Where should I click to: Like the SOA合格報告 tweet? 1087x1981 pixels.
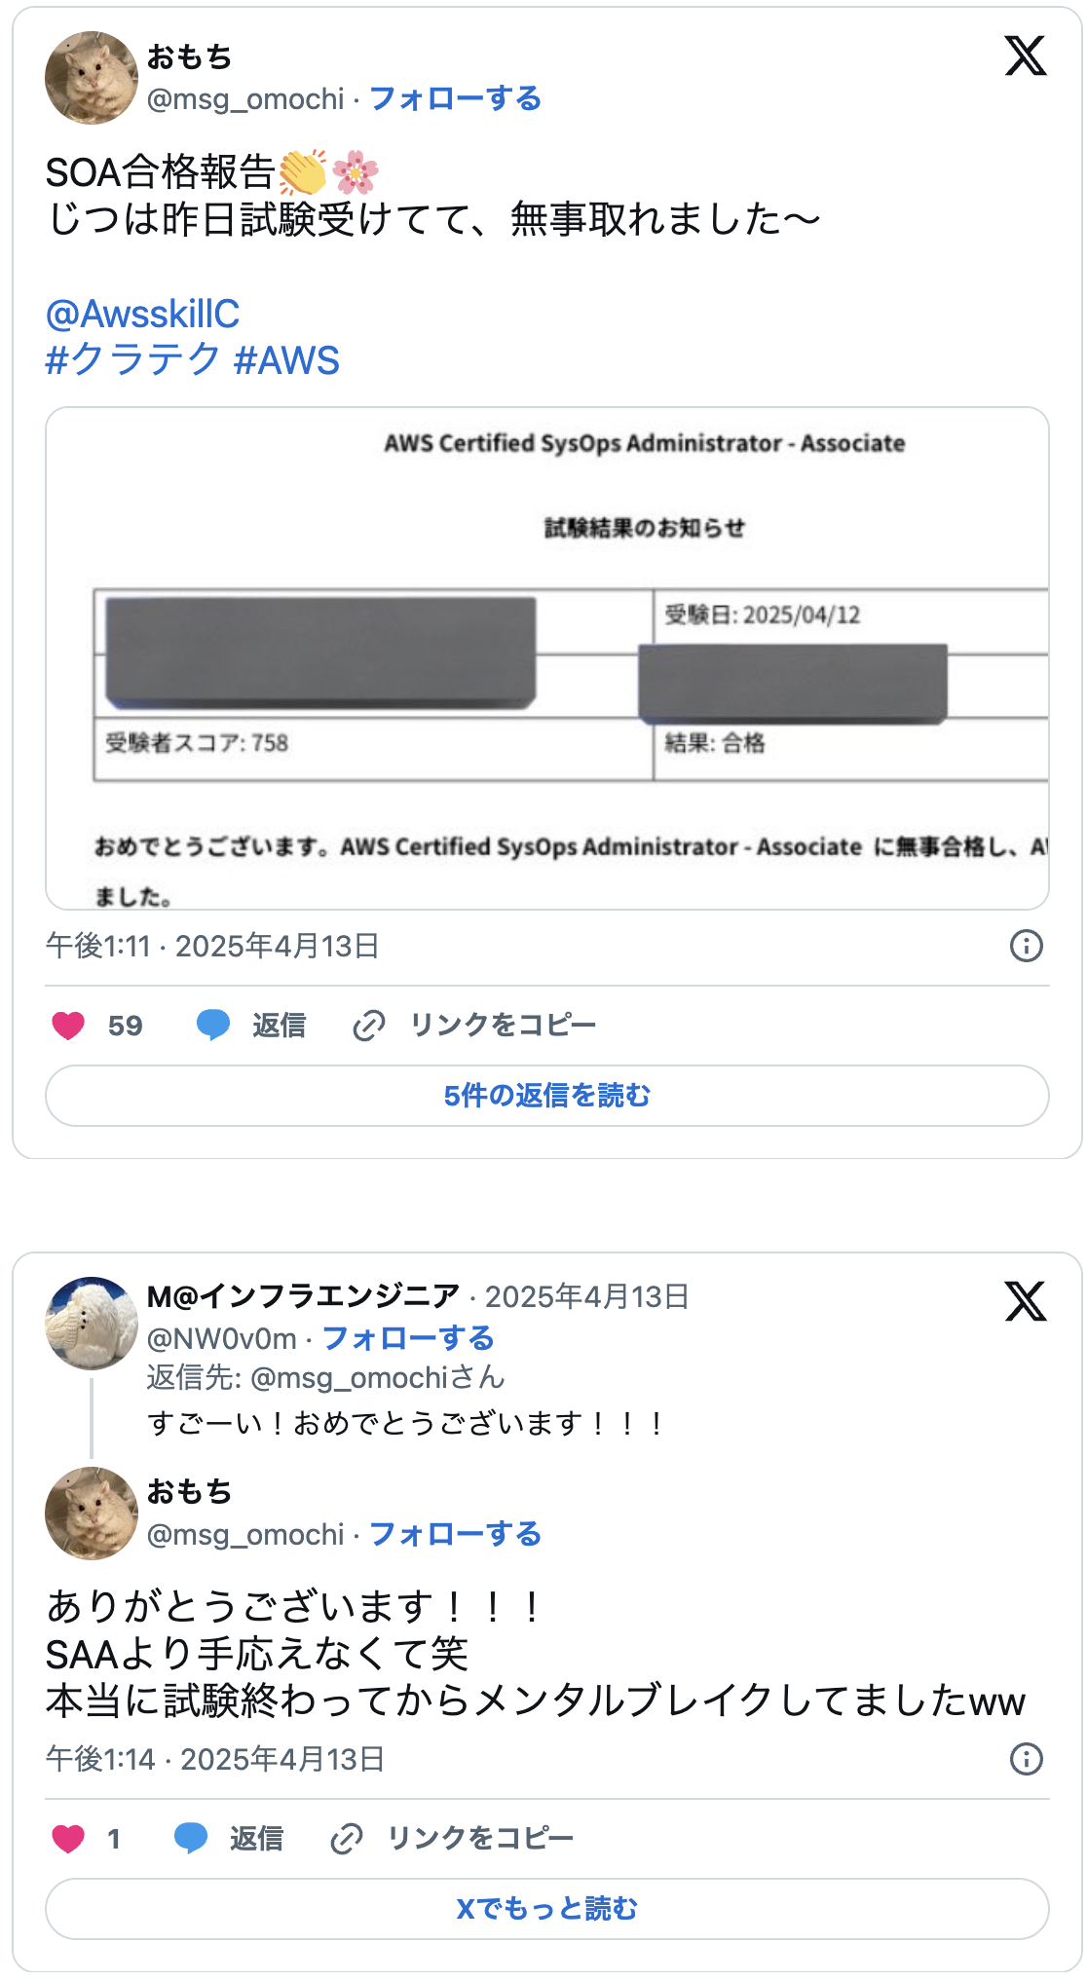(68, 1025)
